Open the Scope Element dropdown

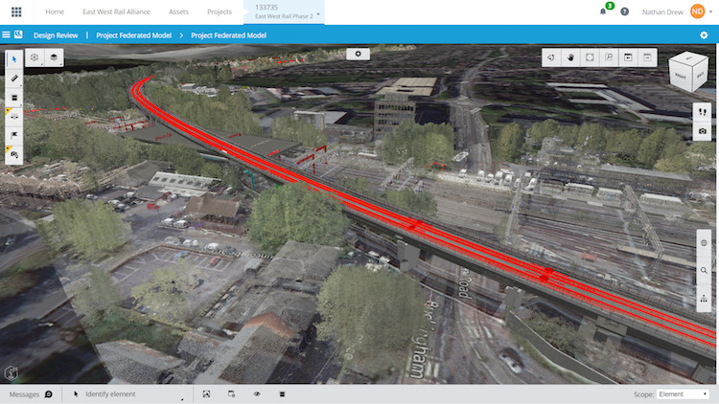pyautogui.click(x=683, y=393)
